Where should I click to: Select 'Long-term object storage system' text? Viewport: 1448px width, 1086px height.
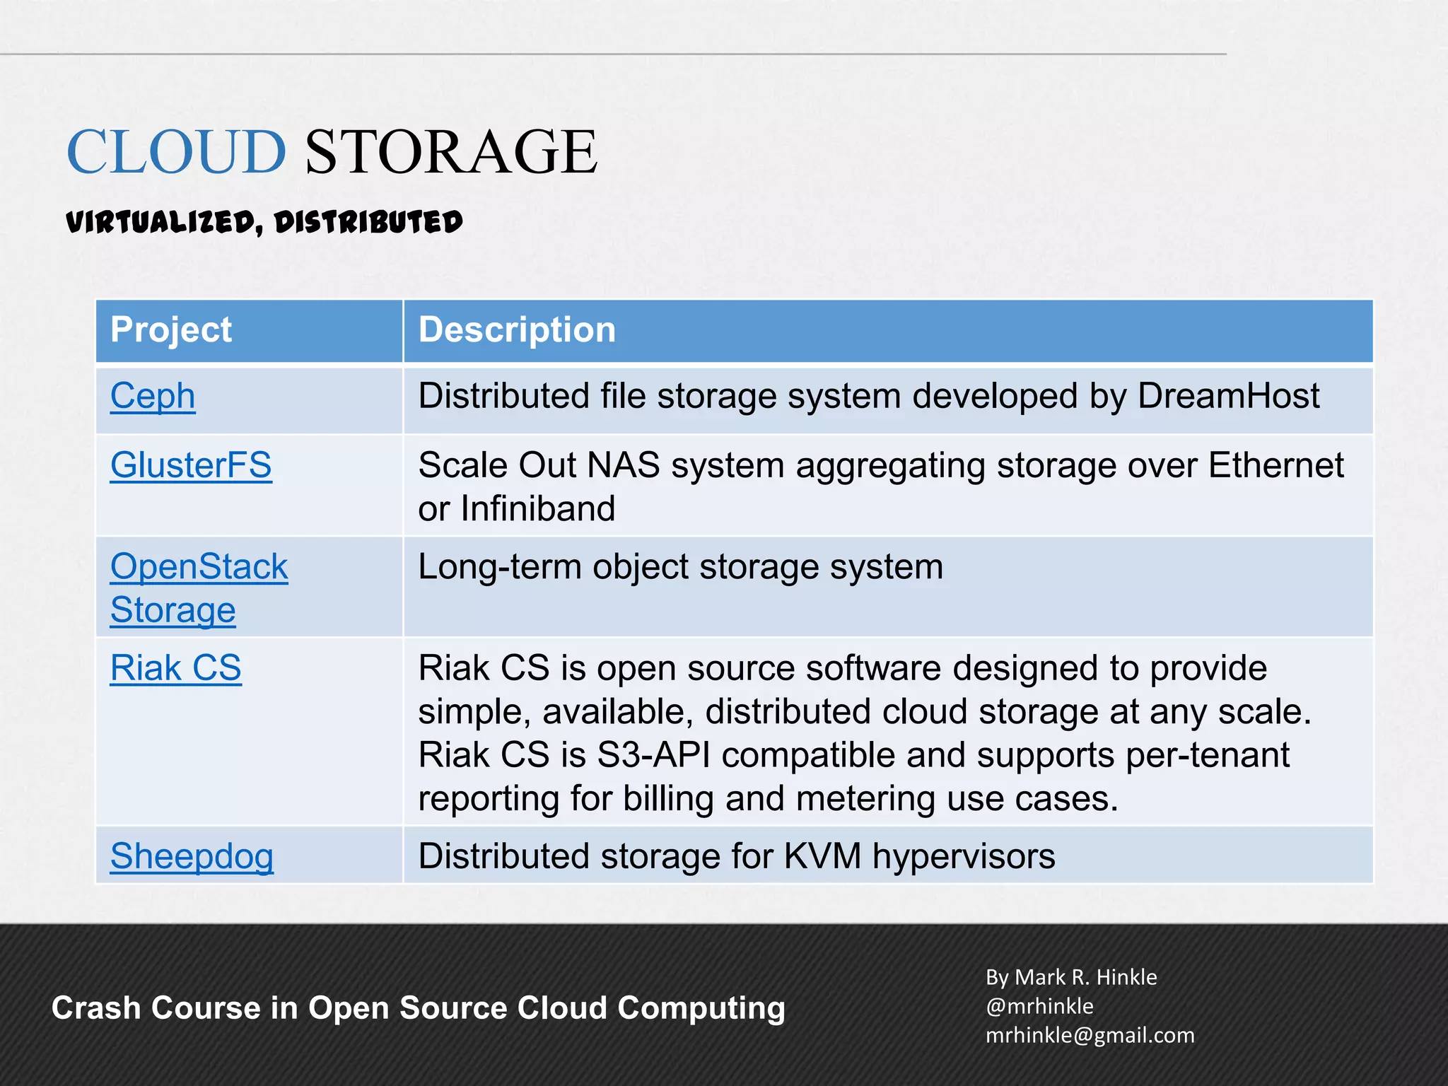[x=681, y=567]
